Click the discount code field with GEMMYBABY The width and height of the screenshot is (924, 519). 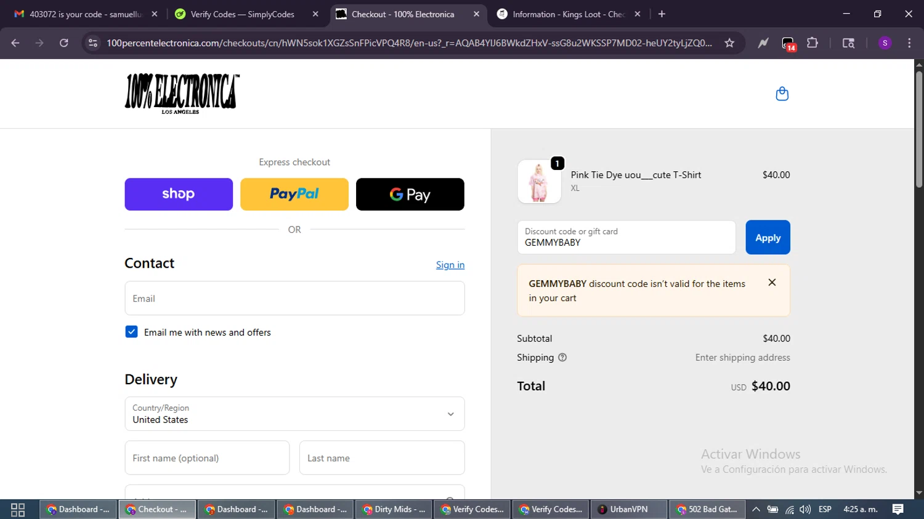pyautogui.click(x=626, y=238)
